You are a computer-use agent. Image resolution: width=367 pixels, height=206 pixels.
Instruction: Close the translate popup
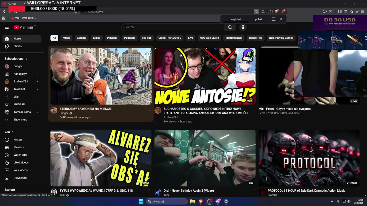(281, 19)
